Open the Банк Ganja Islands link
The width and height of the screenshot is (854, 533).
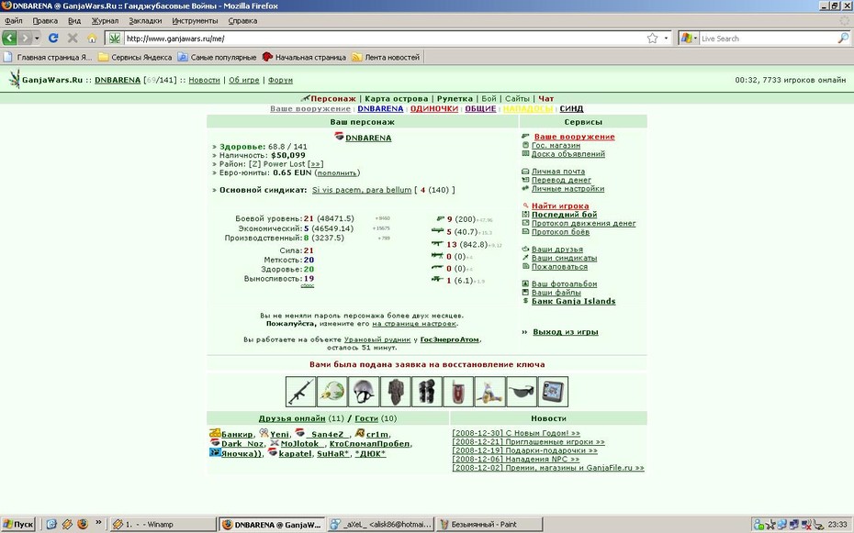click(x=574, y=301)
